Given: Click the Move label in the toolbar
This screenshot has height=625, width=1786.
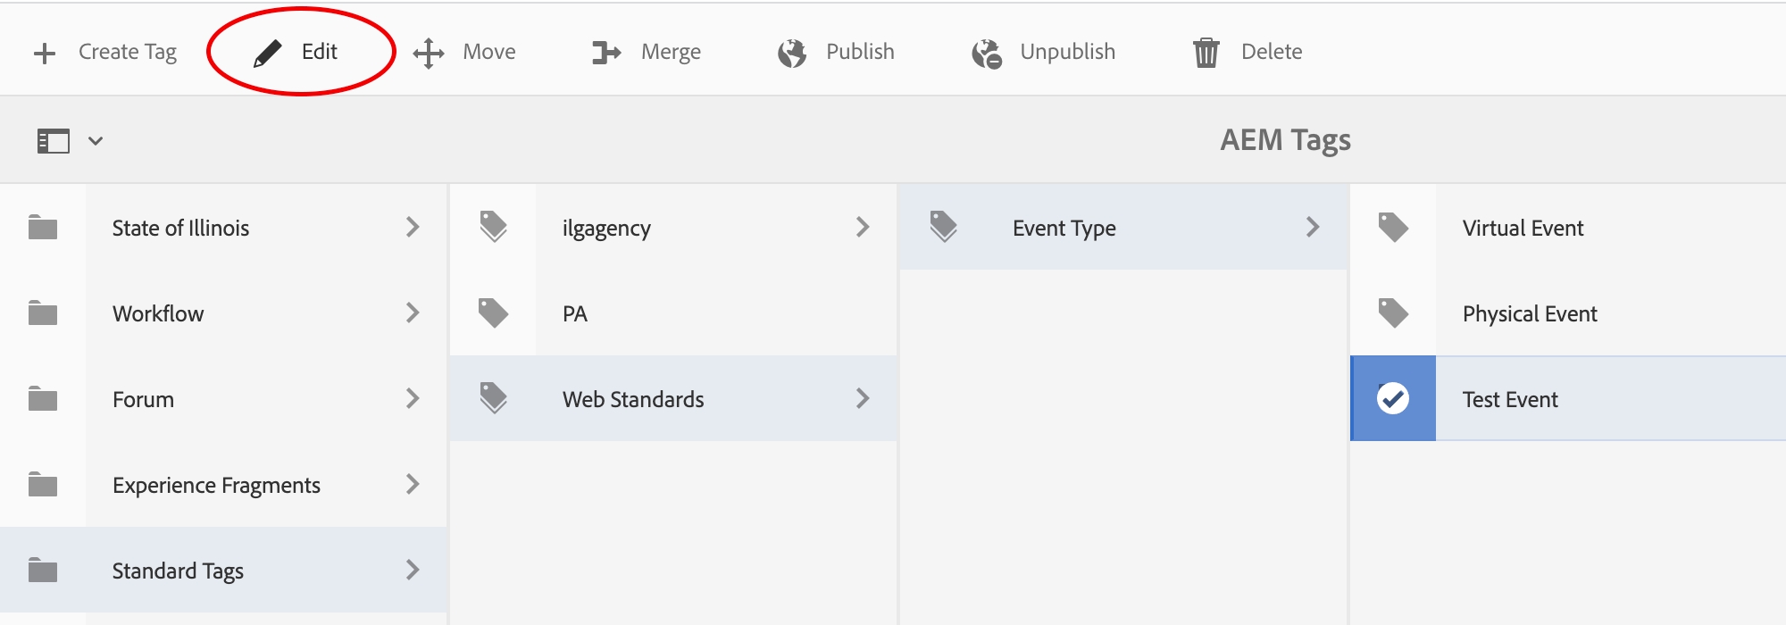Looking at the screenshot, I should click(489, 52).
